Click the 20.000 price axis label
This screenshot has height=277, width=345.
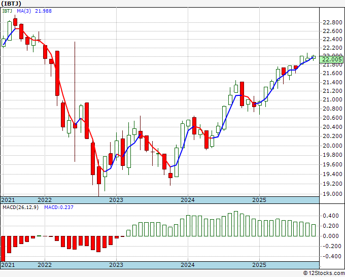point(332,146)
